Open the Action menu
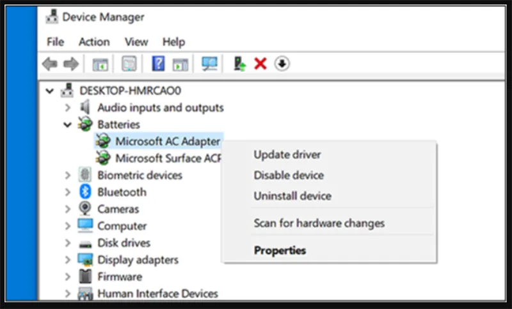 click(x=94, y=41)
